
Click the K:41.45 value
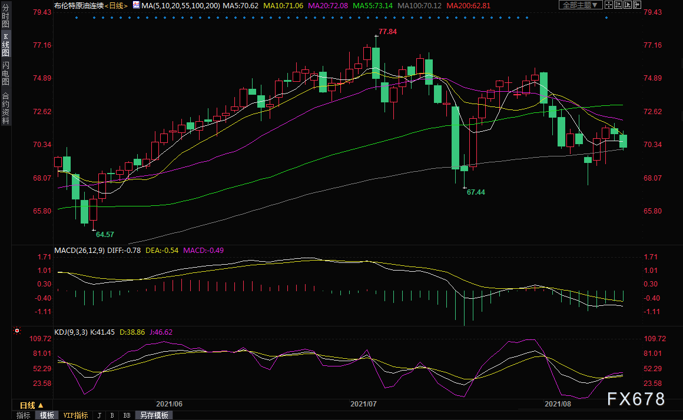point(102,332)
